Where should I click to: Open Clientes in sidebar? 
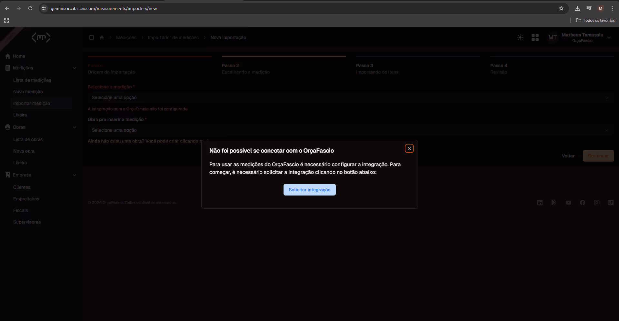(x=22, y=187)
